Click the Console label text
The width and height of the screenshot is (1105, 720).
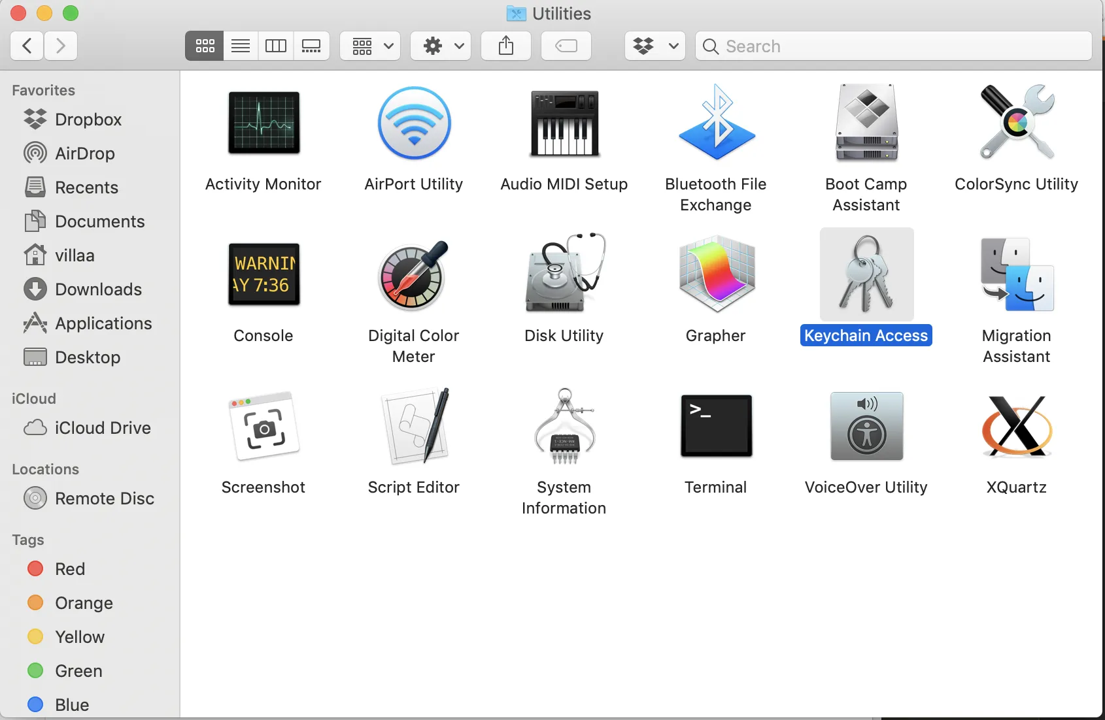coord(263,336)
